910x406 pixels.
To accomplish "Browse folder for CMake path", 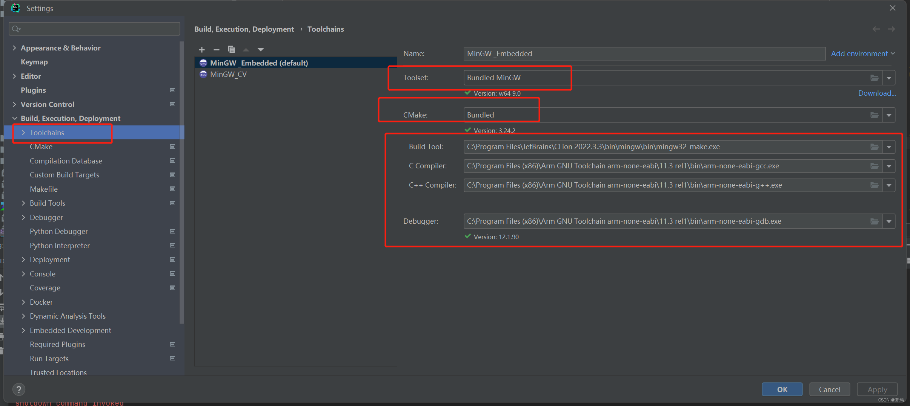I will coord(875,115).
